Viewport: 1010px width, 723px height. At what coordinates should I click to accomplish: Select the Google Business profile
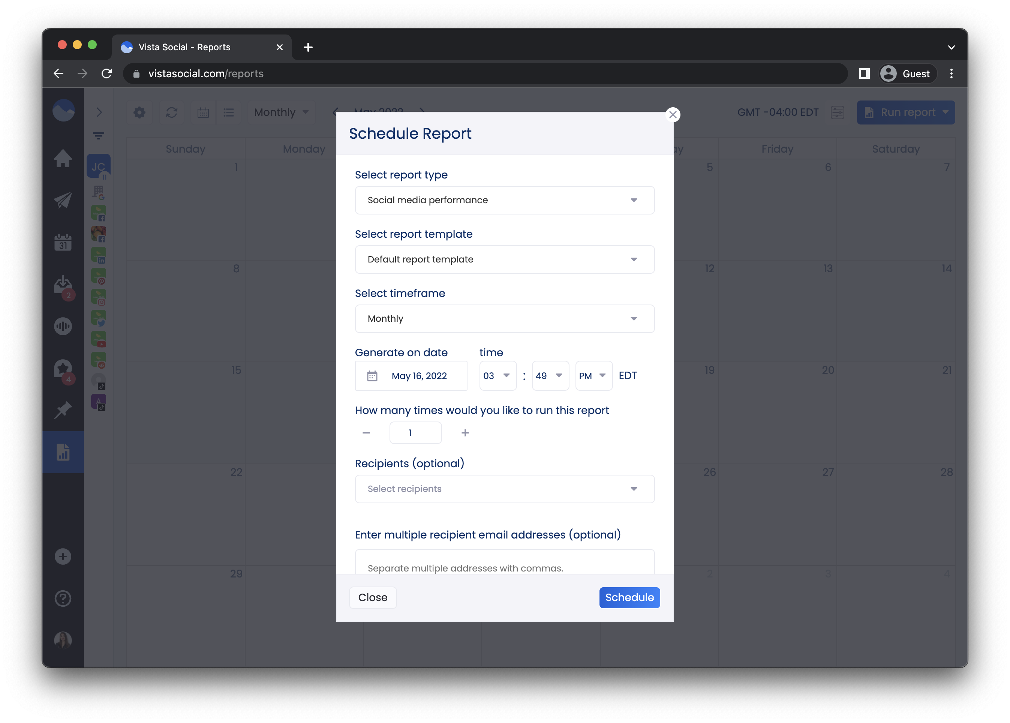click(x=98, y=192)
